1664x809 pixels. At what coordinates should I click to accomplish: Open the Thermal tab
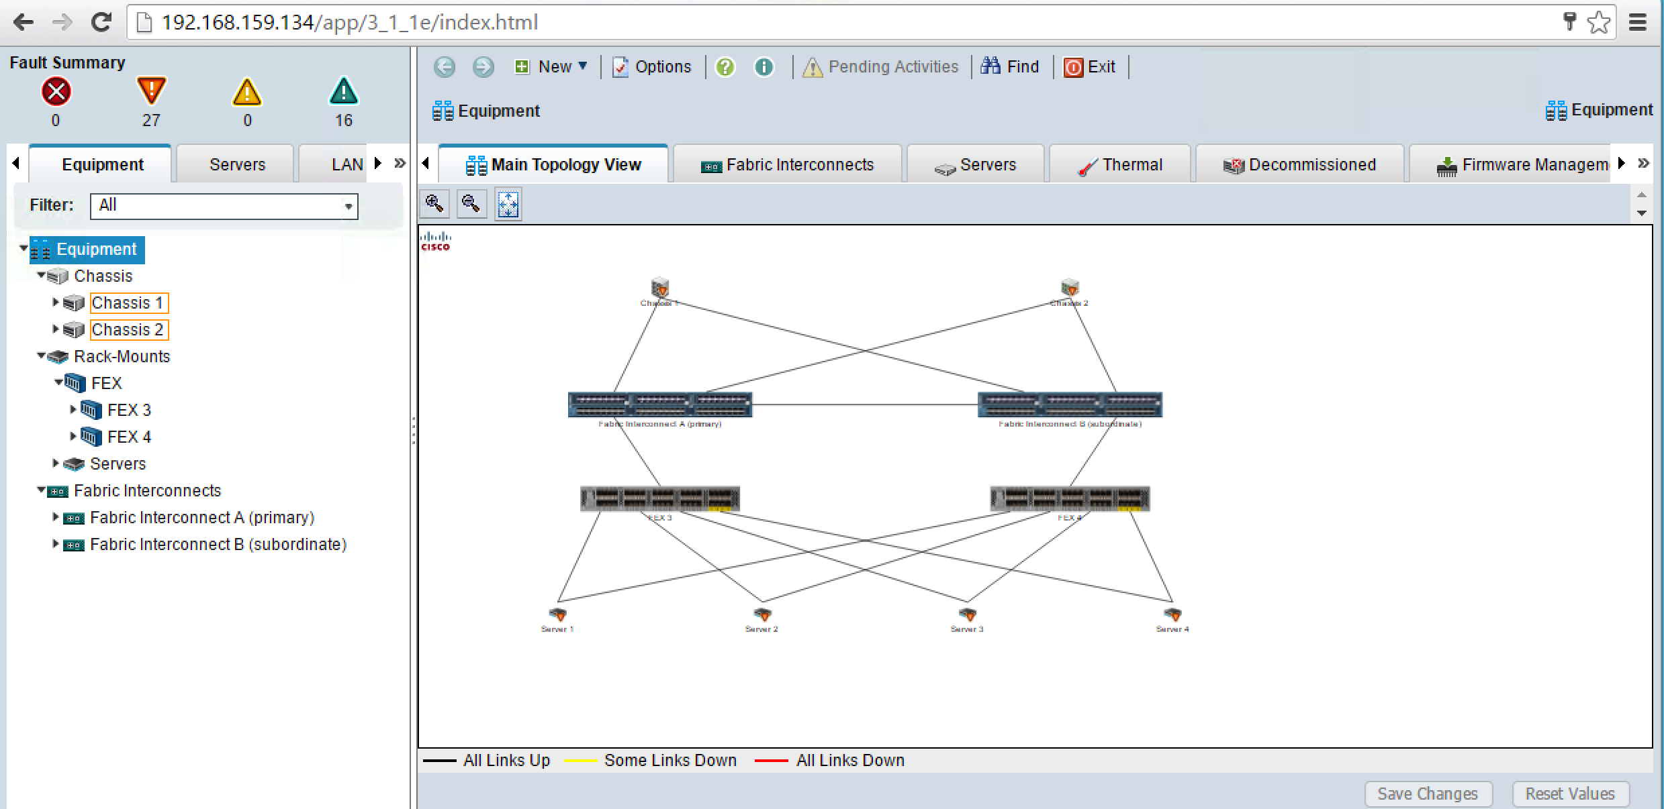click(1120, 164)
